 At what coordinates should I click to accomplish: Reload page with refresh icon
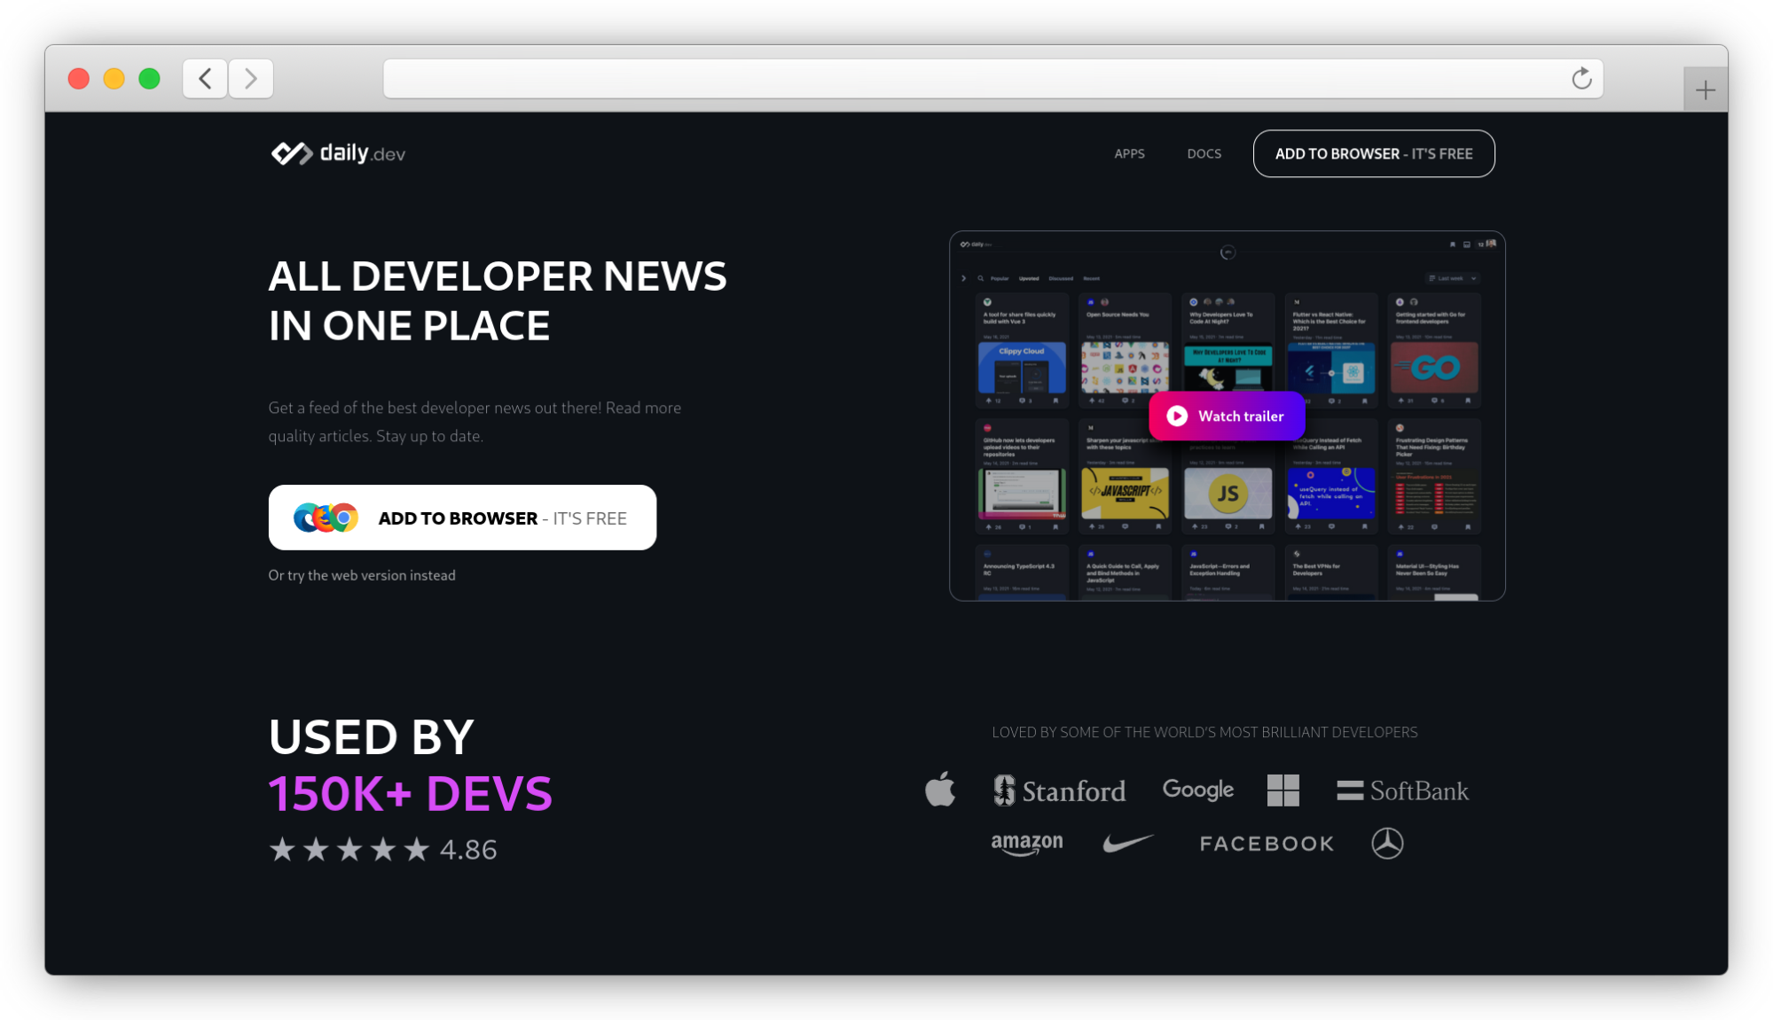point(1581,79)
